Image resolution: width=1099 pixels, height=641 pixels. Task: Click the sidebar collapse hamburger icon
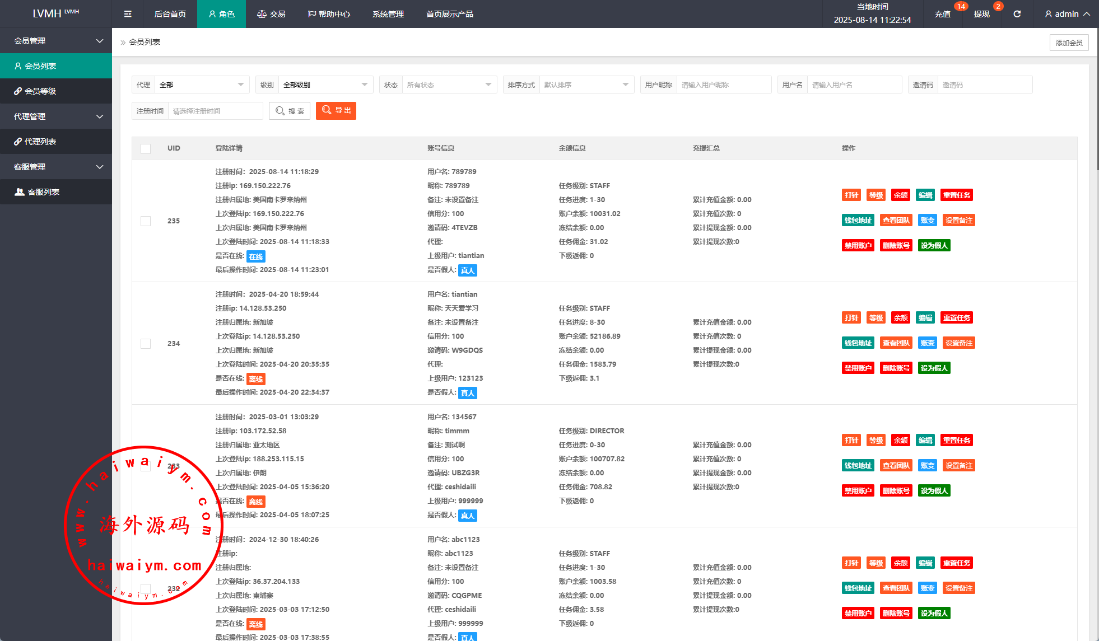pyautogui.click(x=128, y=14)
